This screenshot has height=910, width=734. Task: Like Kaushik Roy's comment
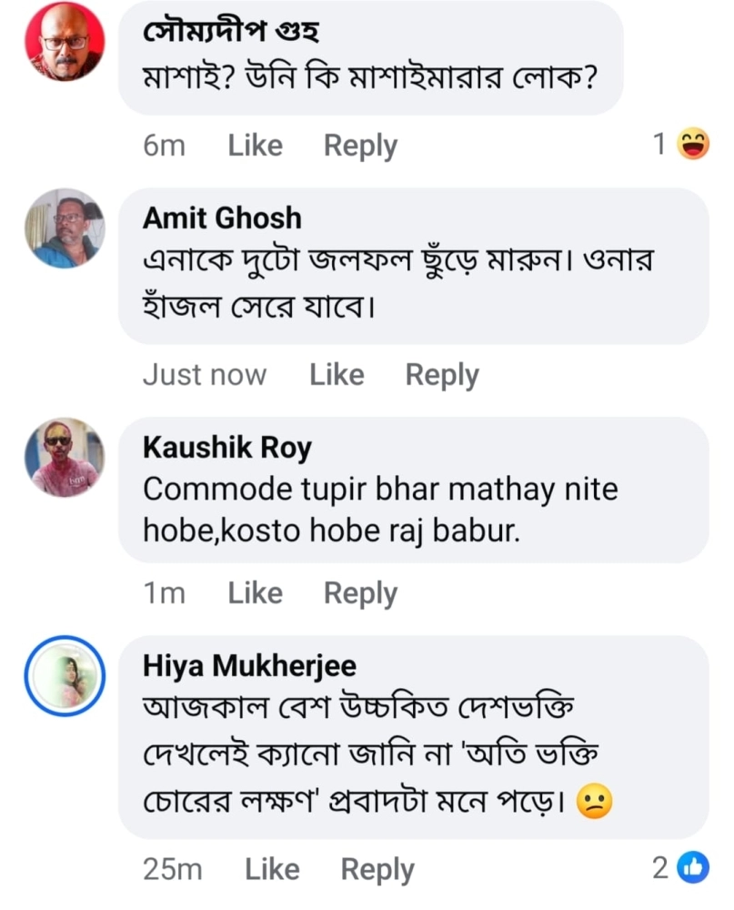(255, 593)
